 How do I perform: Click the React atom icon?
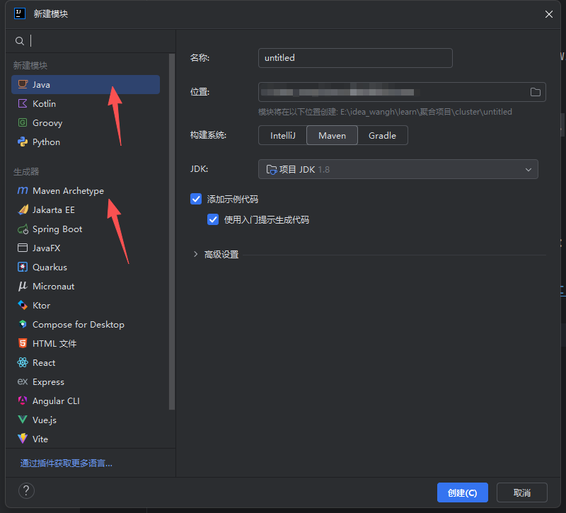click(23, 362)
